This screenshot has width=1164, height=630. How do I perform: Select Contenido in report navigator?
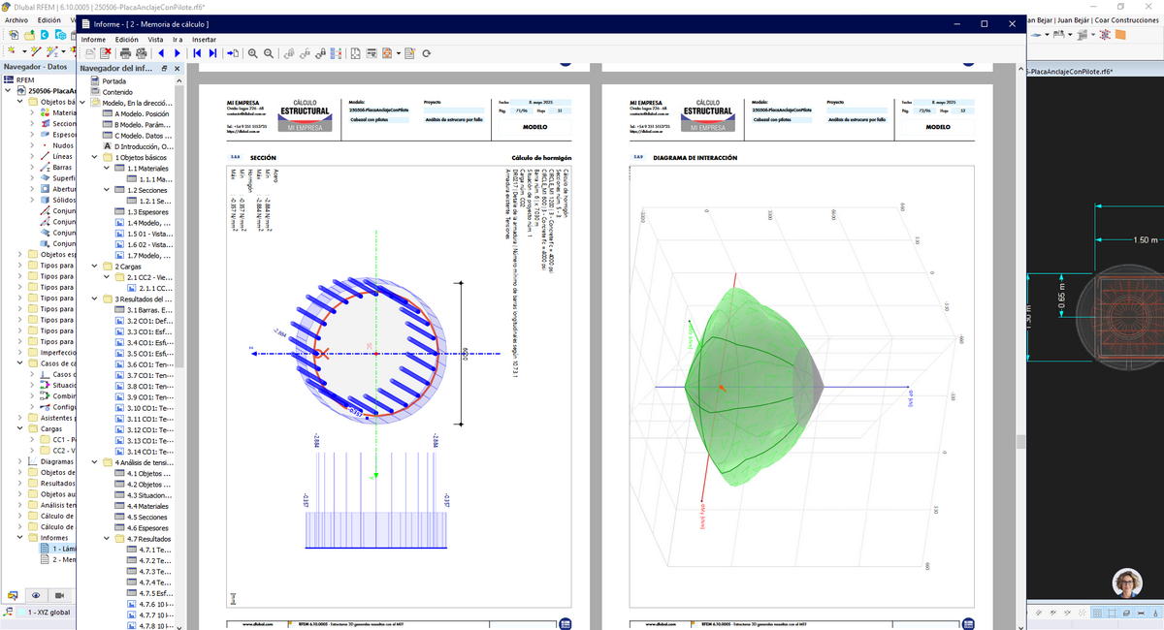pyautogui.click(x=118, y=92)
